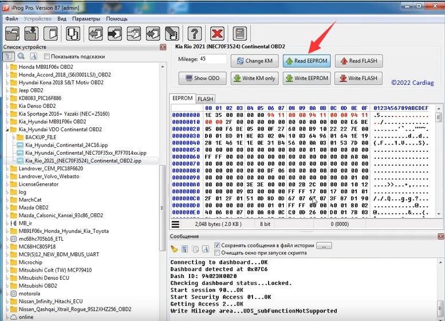Click the toolbar icon with a white right arrow
445x321 pixels.
click(134, 34)
